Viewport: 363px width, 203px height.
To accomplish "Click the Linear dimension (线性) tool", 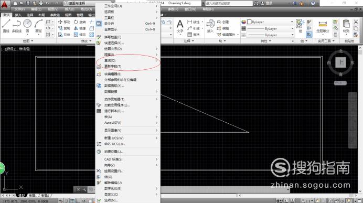I will click(194, 22).
